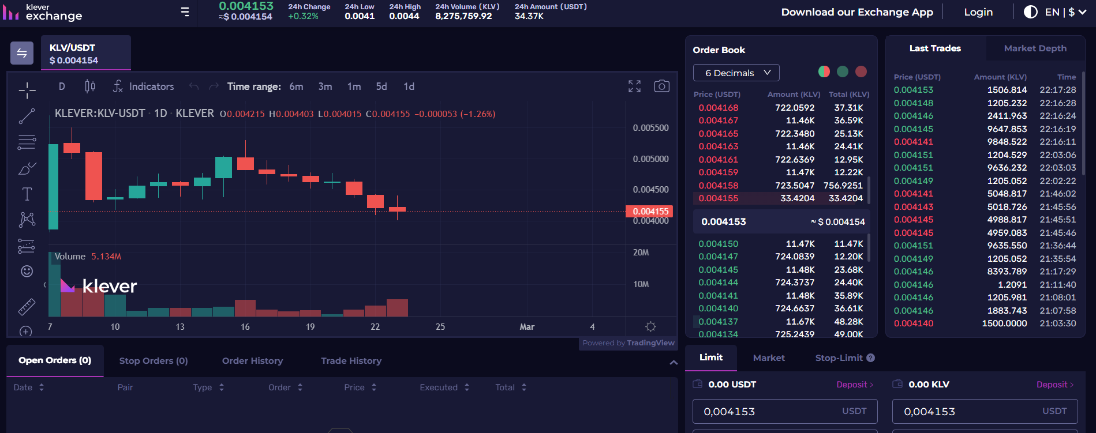Open the hamburger menu next to the logo
This screenshot has width=1096, height=433.
[x=185, y=12]
